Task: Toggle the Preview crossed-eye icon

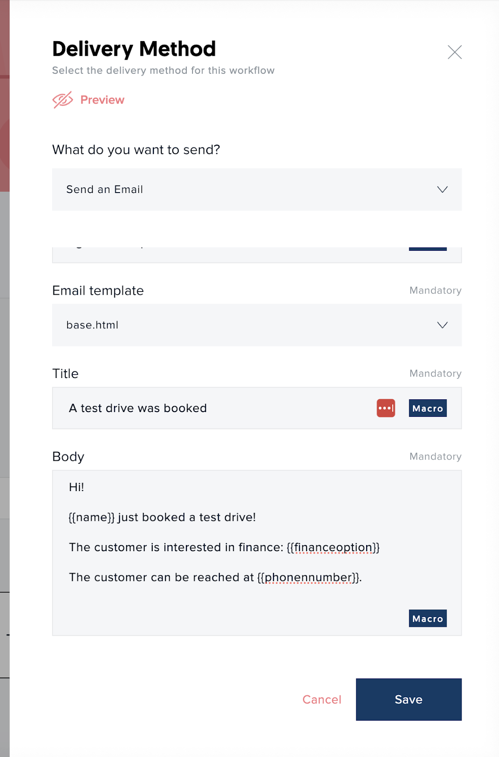Action: (x=62, y=100)
